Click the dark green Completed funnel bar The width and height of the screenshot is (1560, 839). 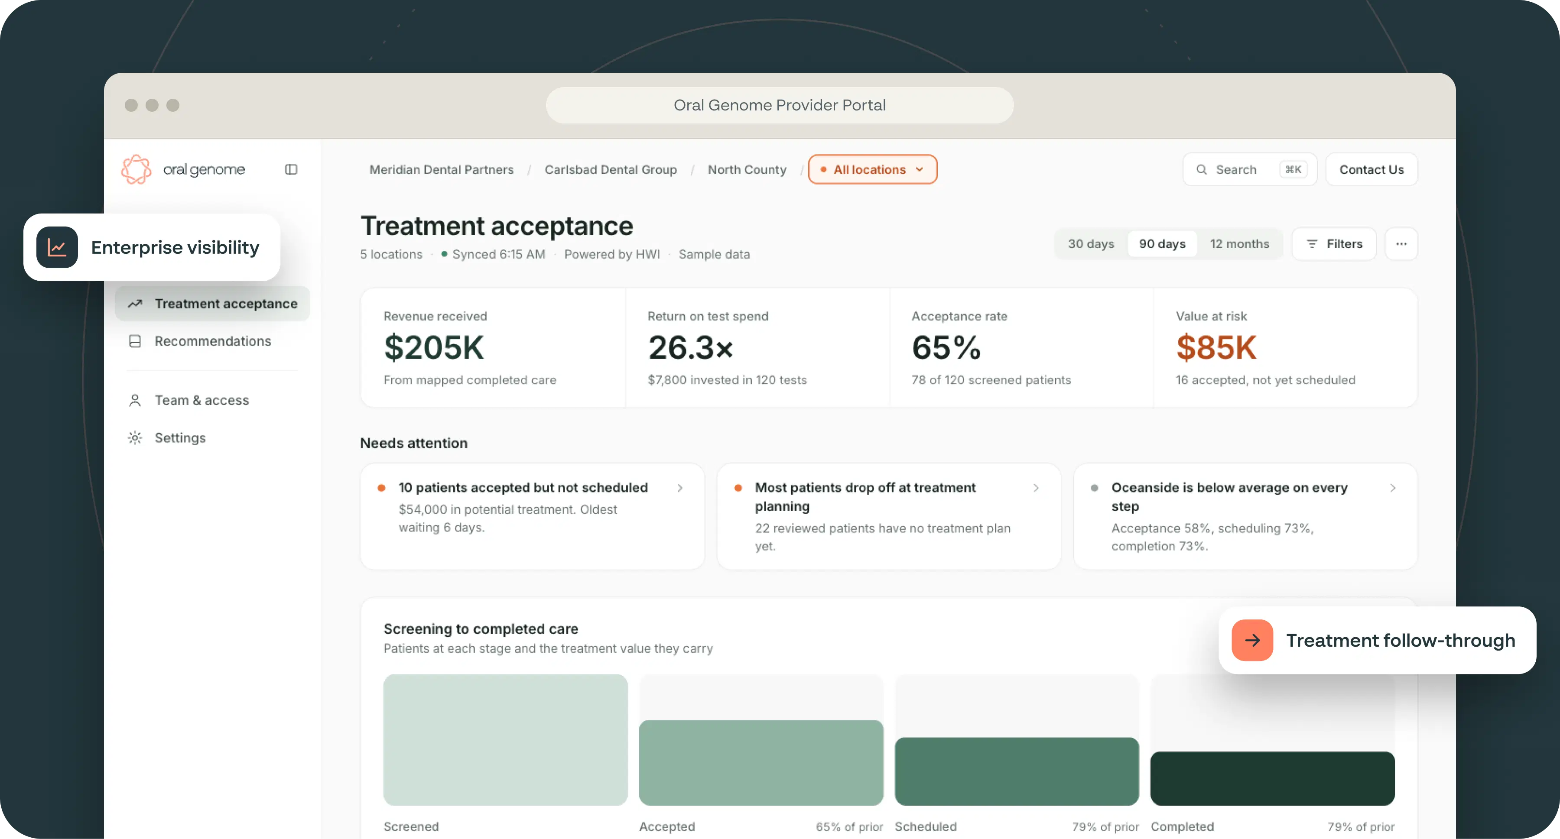point(1272,778)
